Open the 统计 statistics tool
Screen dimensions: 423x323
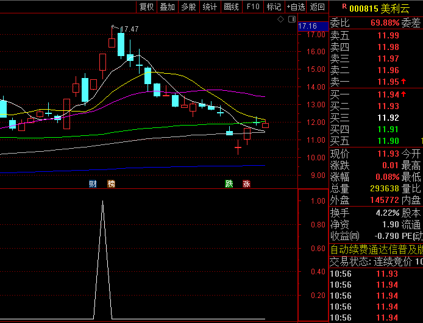210,7
